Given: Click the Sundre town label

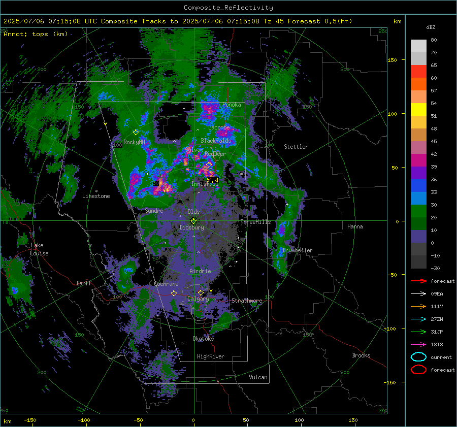Looking at the screenshot, I should [154, 211].
